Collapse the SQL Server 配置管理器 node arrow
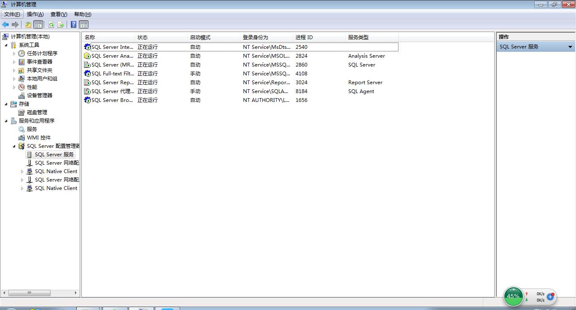 (x=14, y=146)
